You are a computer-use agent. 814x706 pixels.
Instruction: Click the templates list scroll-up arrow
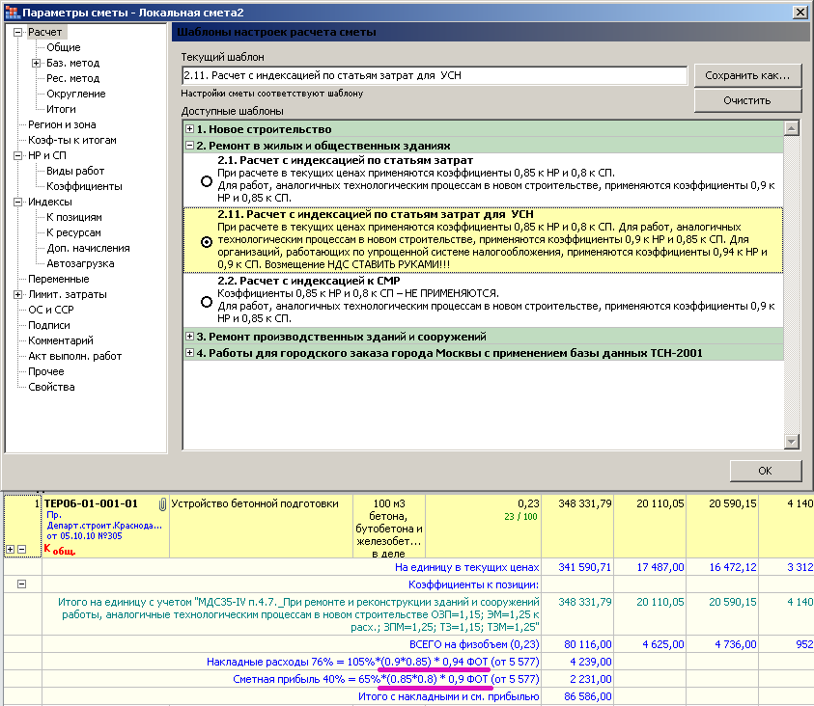[x=791, y=129]
